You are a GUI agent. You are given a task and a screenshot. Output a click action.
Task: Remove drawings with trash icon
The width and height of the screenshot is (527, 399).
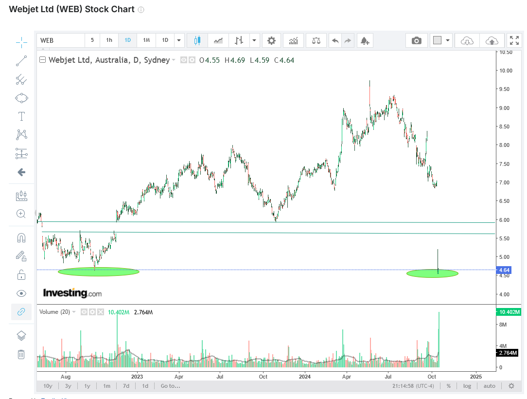click(x=21, y=354)
